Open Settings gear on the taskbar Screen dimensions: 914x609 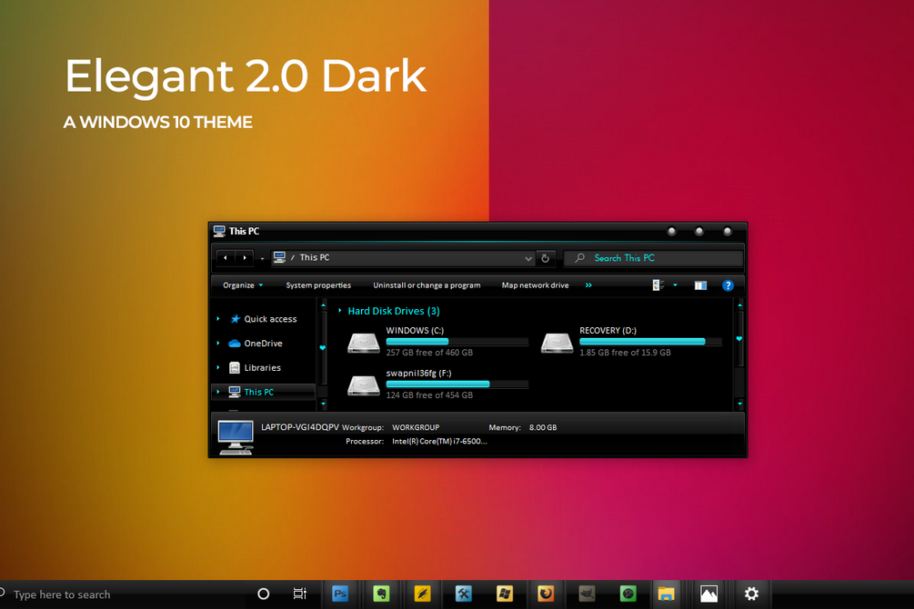[x=751, y=594]
